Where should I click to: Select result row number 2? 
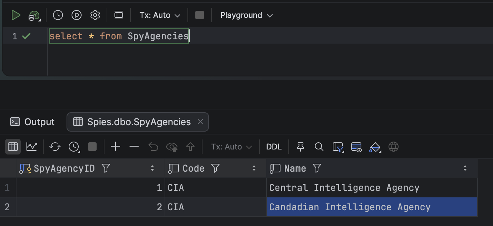[8, 207]
